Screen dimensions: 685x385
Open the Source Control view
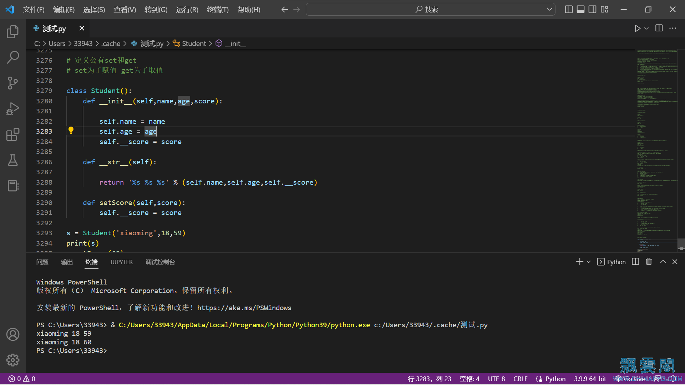pyautogui.click(x=13, y=83)
